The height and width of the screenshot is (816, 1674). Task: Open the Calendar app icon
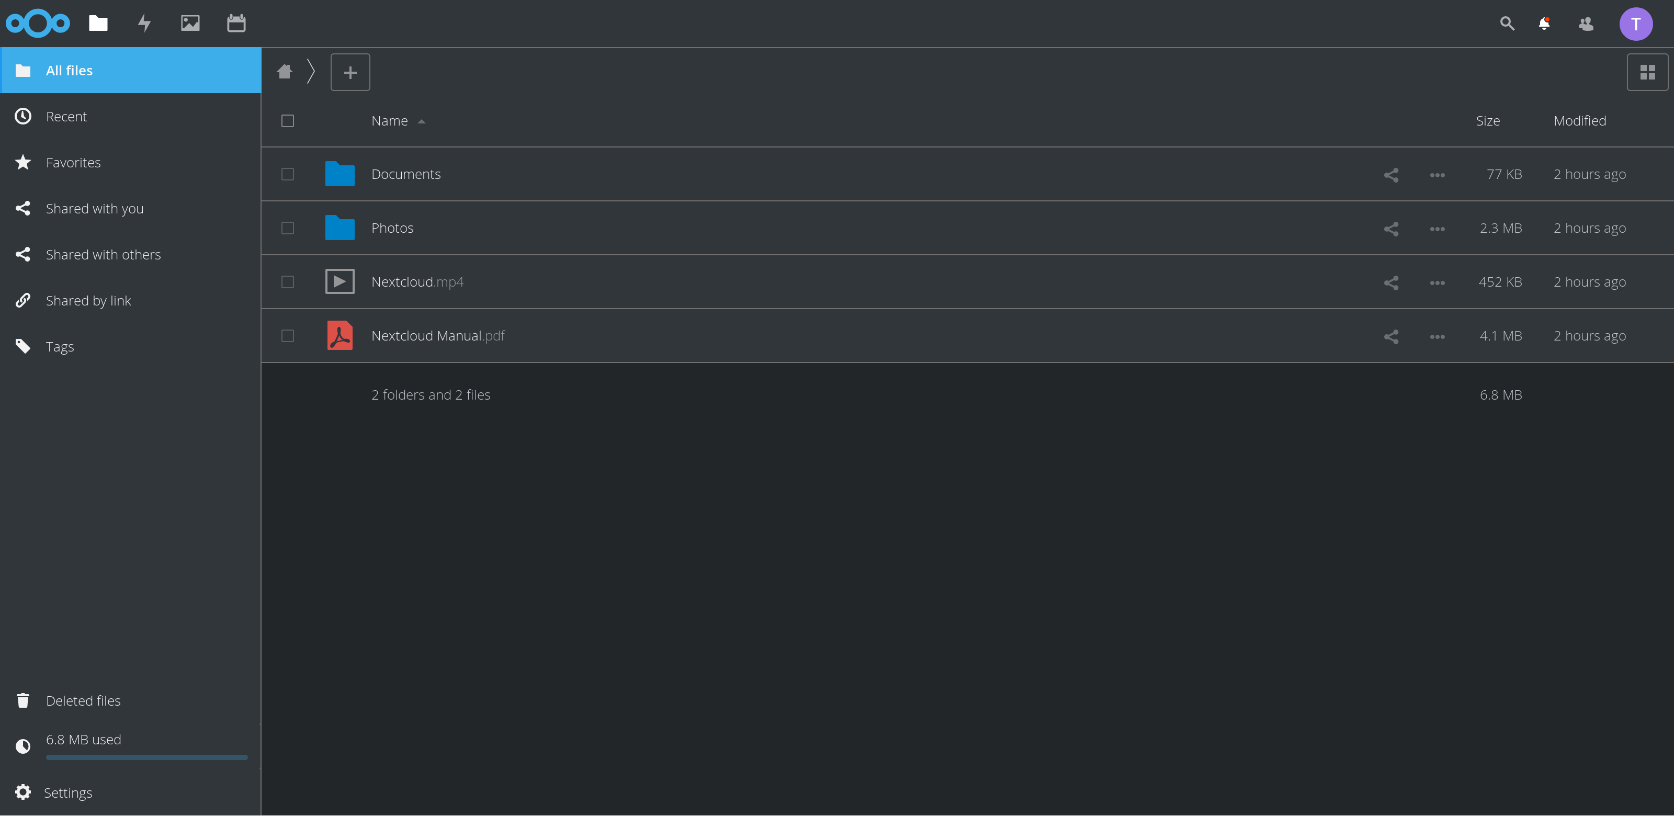click(x=236, y=24)
